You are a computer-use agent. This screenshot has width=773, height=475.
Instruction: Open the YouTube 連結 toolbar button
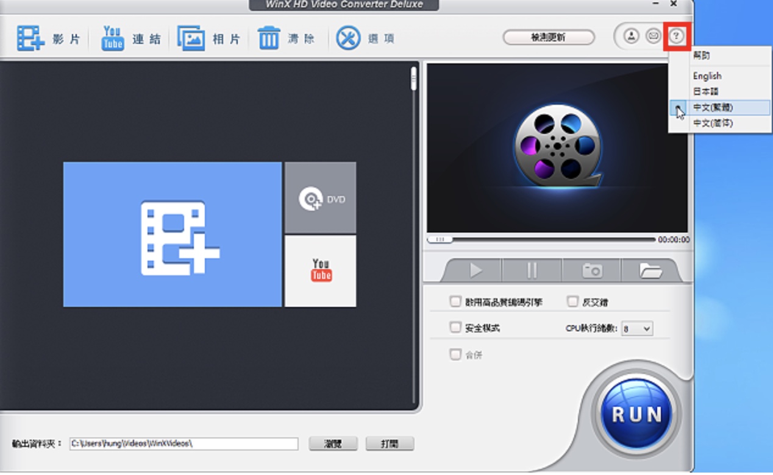point(131,38)
